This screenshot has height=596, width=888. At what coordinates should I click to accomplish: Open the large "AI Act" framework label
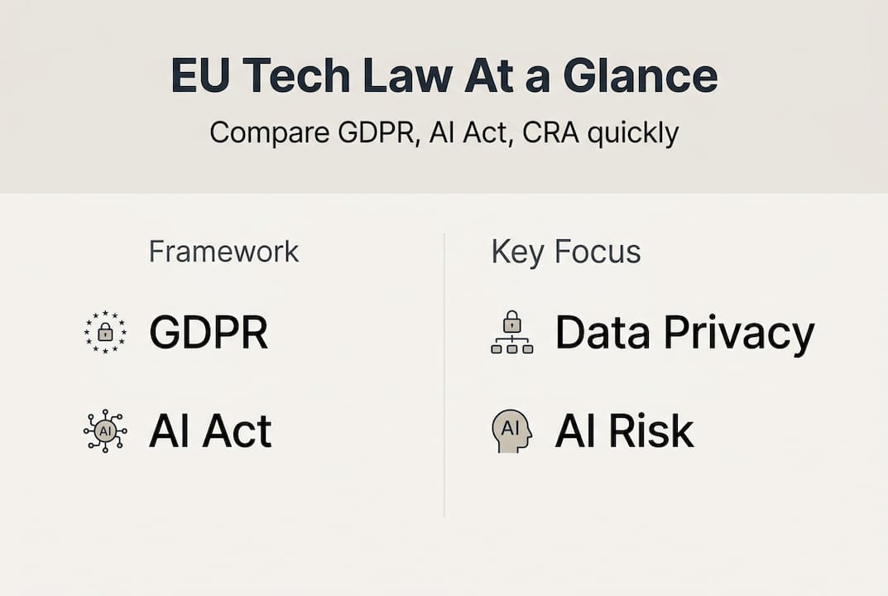[210, 430]
